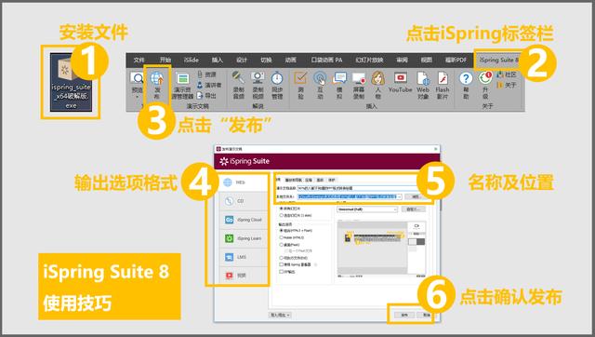
Task: Click the 预览 preview magnifier icon
Action: pos(137,78)
